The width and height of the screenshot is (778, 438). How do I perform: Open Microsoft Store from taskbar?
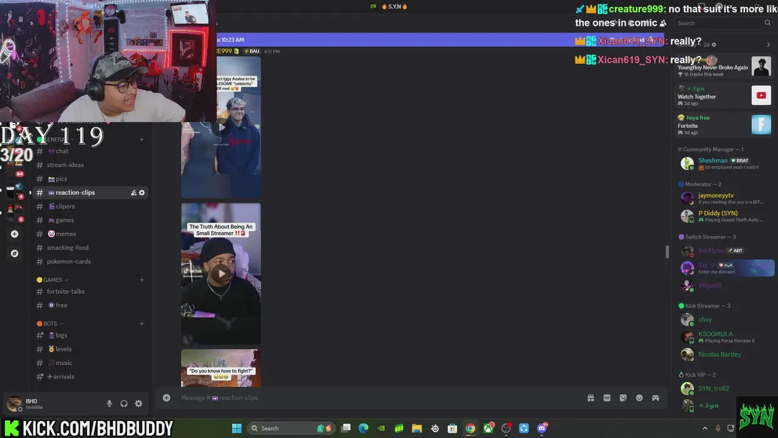click(452, 428)
